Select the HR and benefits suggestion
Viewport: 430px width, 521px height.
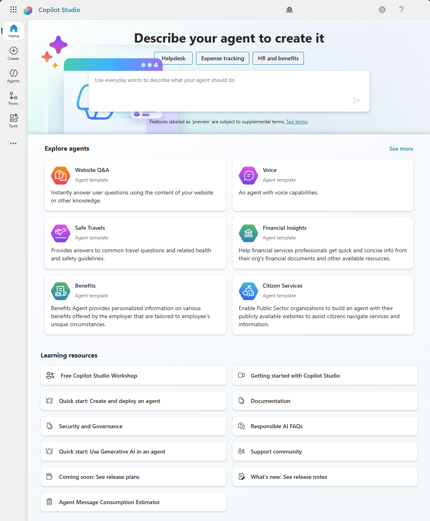(x=278, y=58)
